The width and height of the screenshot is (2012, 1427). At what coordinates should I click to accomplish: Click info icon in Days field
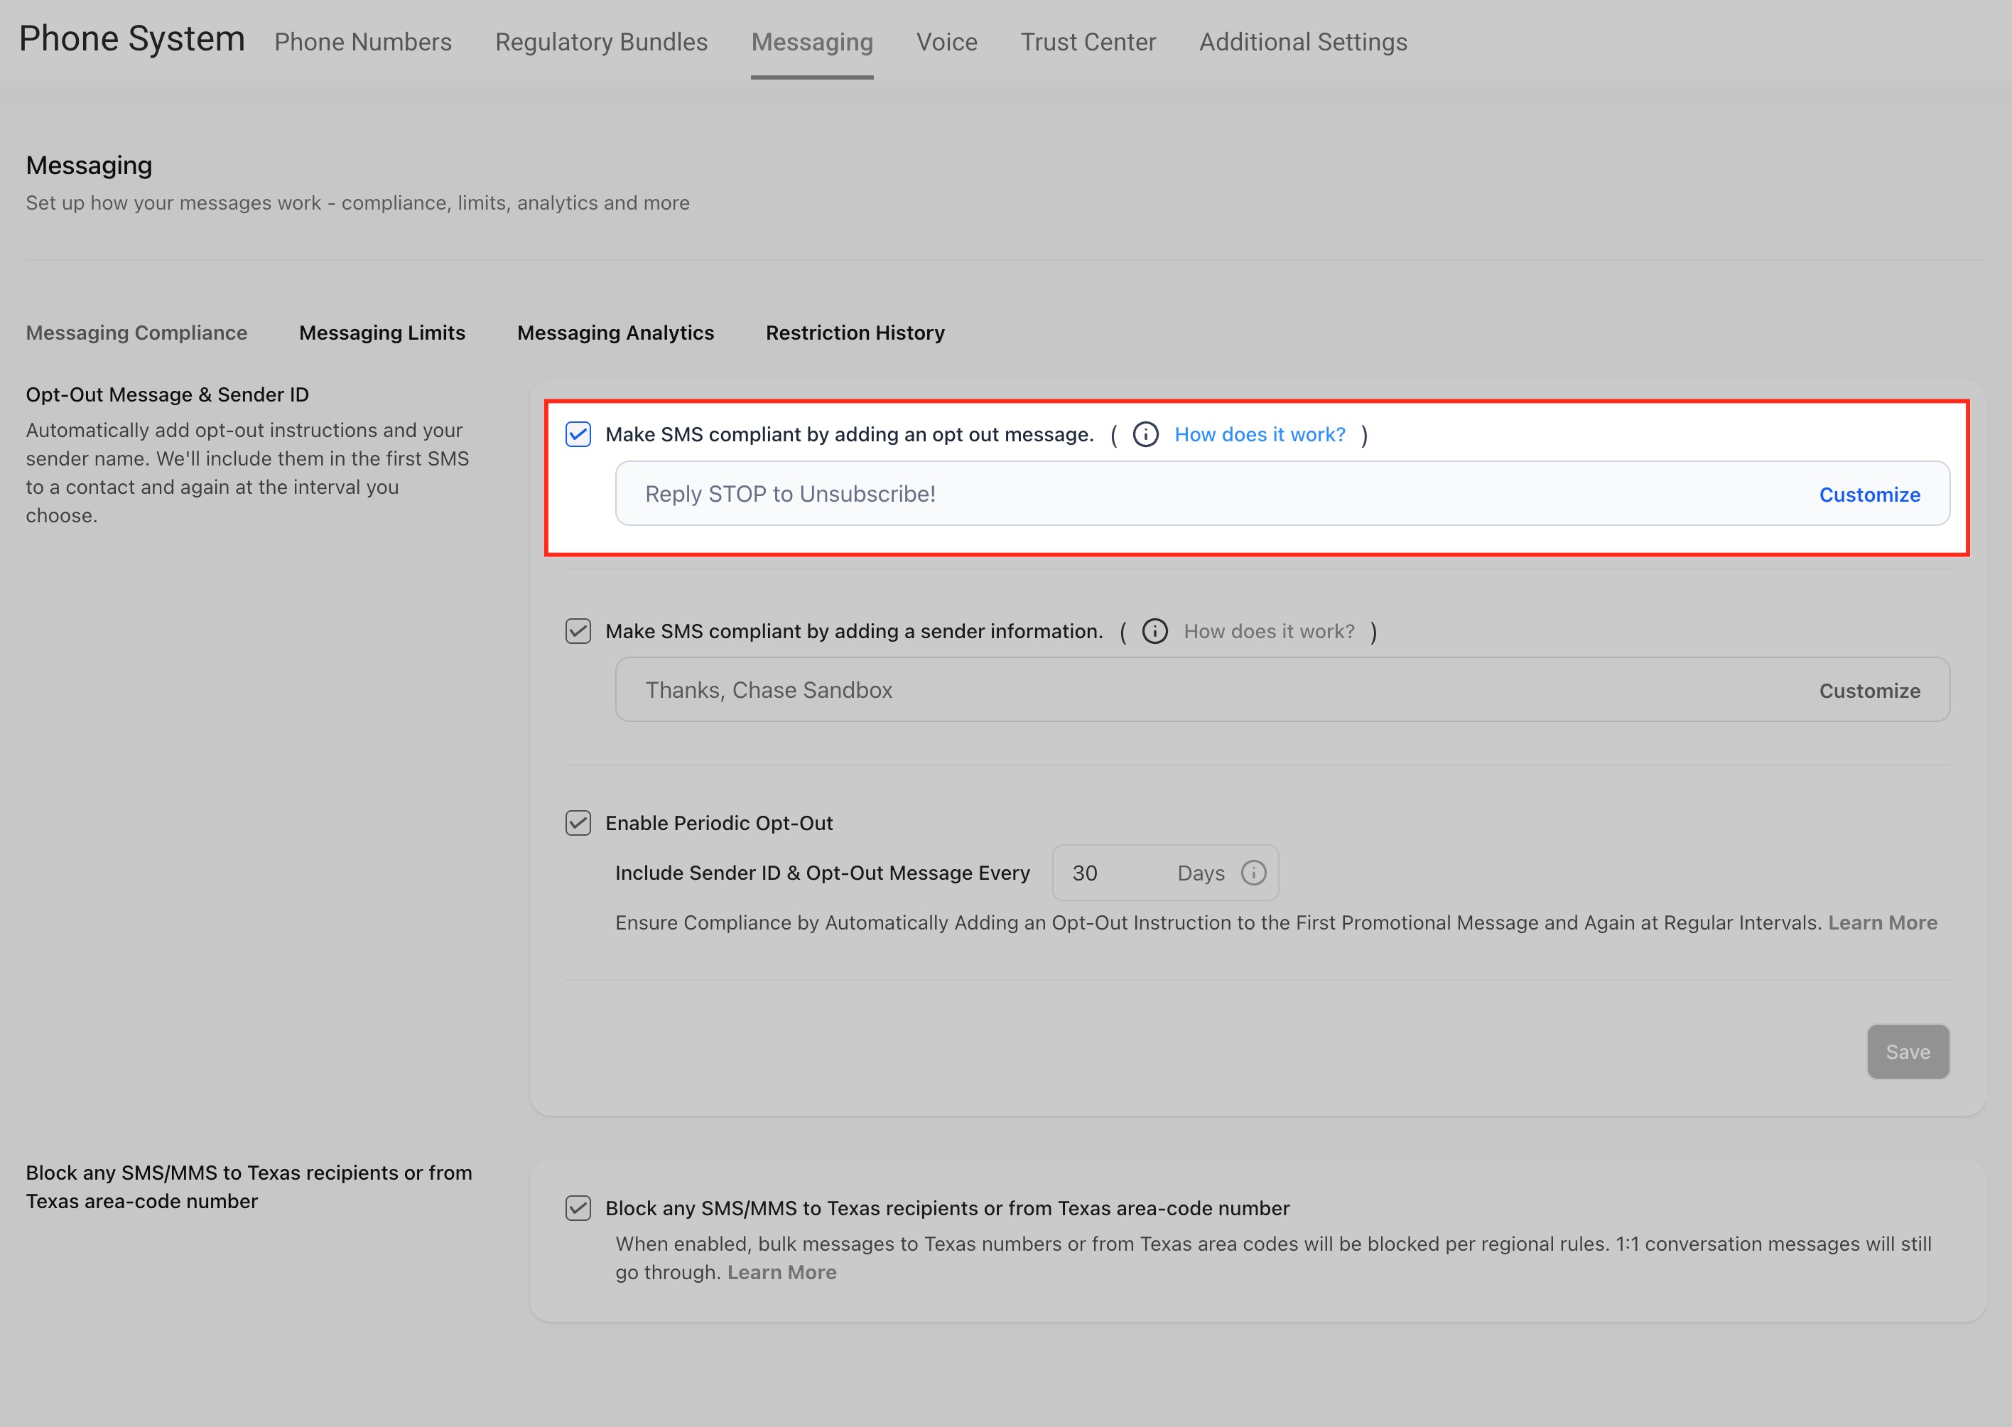[1253, 873]
